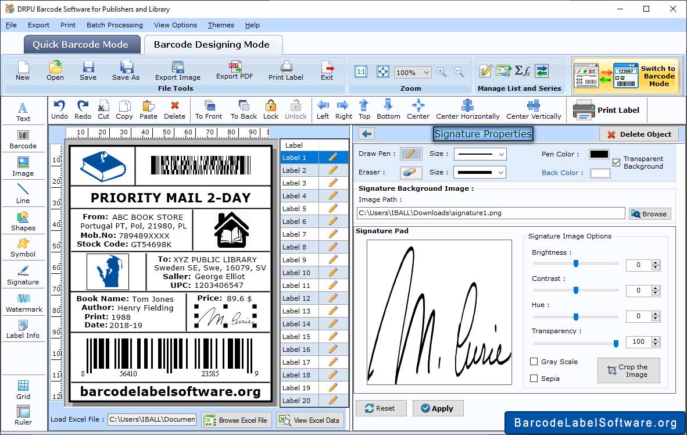This screenshot has height=435, width=687.
Task: Align object to Left
Action: pyautogui.click(x=323, y=110)
